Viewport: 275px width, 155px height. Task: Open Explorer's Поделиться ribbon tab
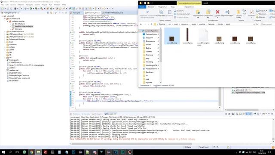(x=162, y=7)
